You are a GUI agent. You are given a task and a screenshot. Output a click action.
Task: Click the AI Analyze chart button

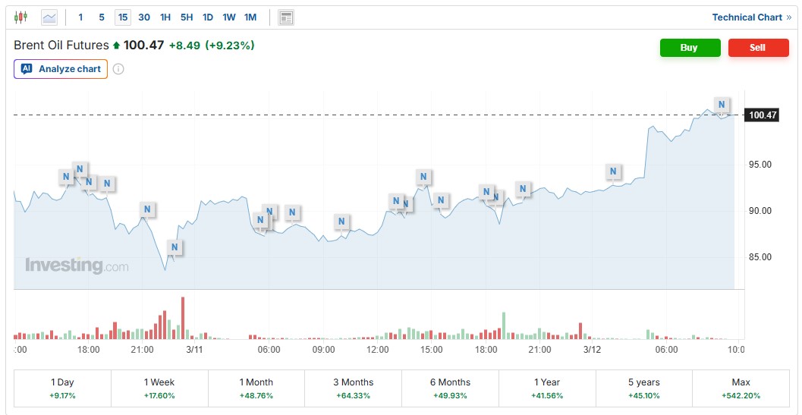click(61, 69)
